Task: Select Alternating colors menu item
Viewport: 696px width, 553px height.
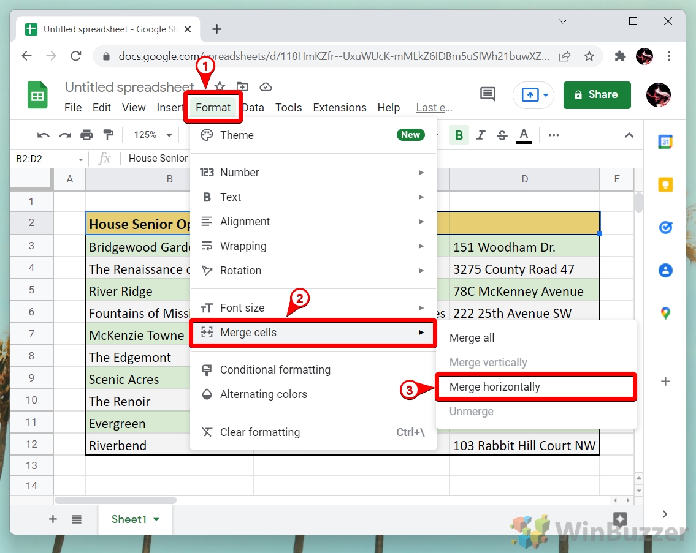Action: (313, 394)
